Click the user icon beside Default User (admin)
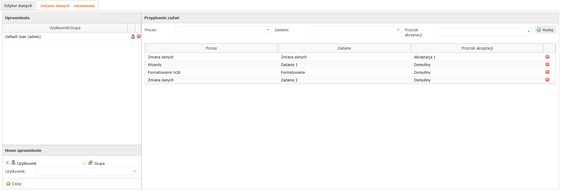 click(133, 37)
